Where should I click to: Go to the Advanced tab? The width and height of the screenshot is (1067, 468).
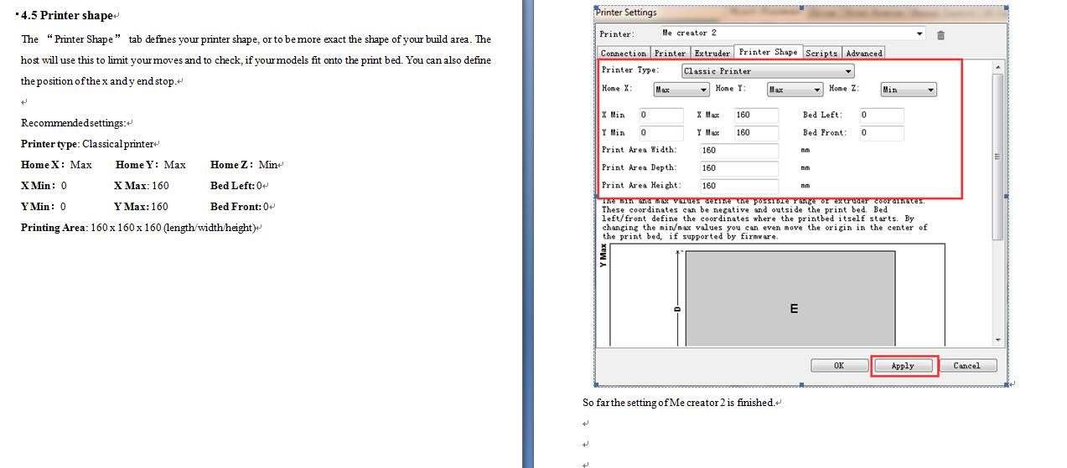coord(863,53)
